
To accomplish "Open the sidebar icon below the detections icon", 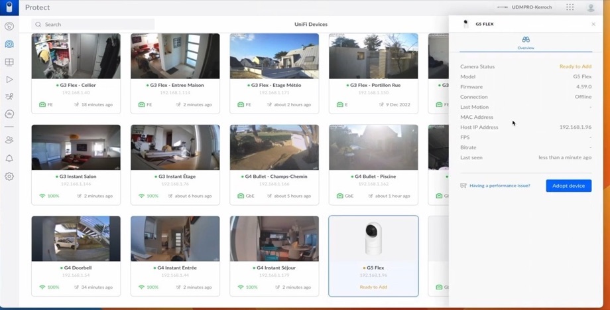I will point(9,114).
